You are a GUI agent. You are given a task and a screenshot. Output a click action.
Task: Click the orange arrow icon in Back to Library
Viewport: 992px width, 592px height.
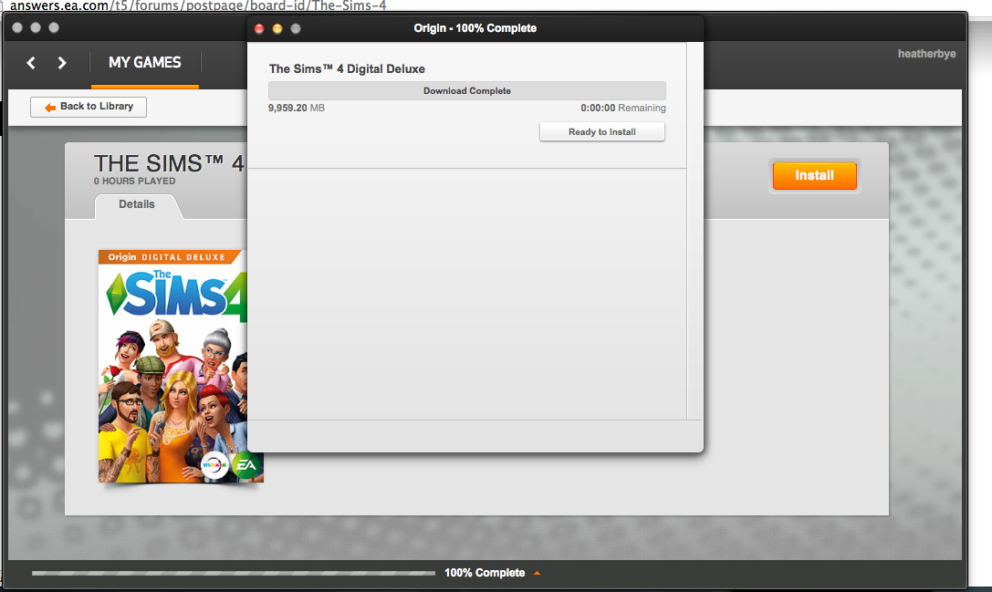tap(49, 108)
